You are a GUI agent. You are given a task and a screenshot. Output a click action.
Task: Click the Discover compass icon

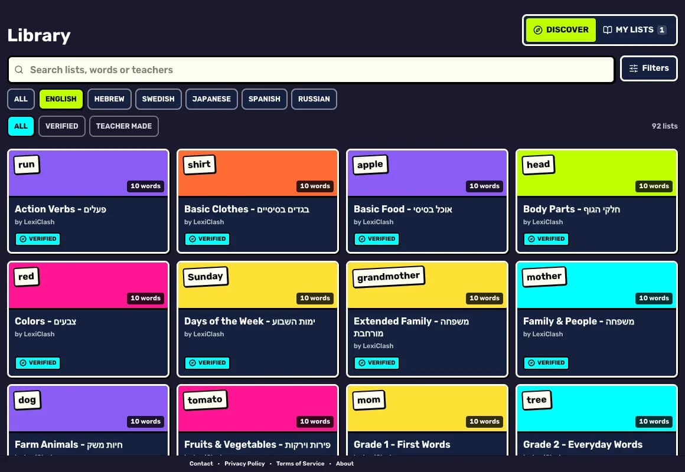(x=538, y=29)
